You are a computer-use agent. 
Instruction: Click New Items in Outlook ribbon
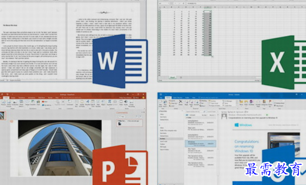[x=165, y=103]
